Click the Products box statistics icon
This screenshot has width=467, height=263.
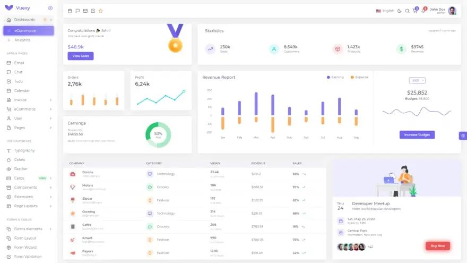click(x=338, y=49)
